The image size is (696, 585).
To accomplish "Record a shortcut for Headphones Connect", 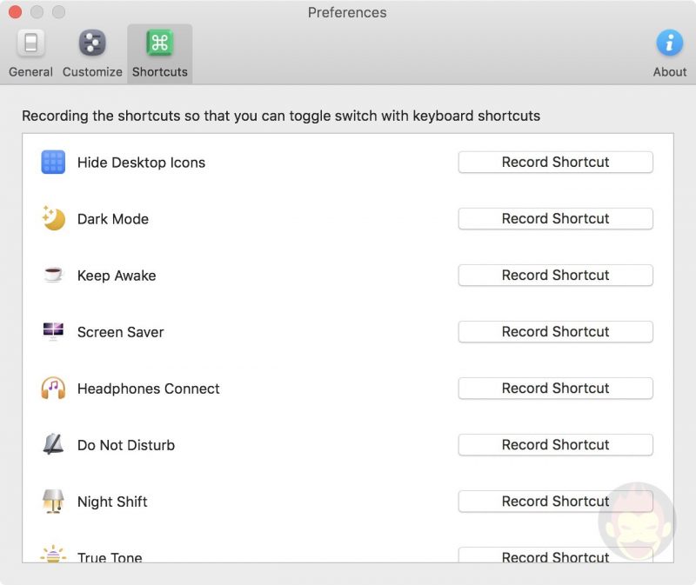I will (555, 389).
